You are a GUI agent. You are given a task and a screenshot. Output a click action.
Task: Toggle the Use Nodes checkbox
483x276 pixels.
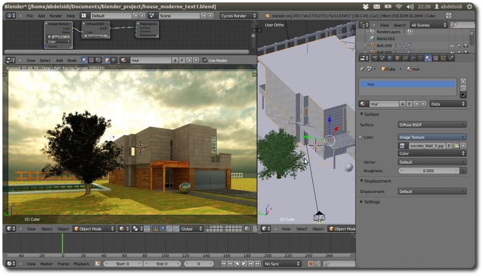coord(205,60)
